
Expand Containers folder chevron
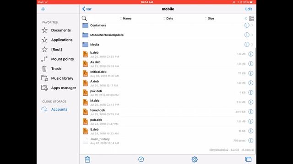(252, 26)
